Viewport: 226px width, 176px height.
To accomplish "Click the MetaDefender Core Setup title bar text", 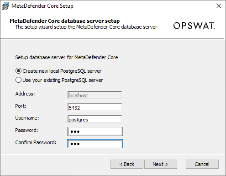I will coord(42,6).
